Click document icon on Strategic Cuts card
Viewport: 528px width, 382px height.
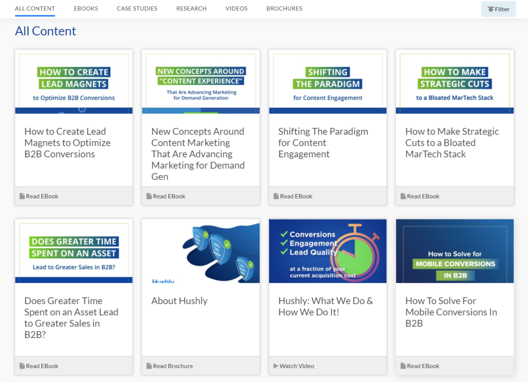point(403,196)
